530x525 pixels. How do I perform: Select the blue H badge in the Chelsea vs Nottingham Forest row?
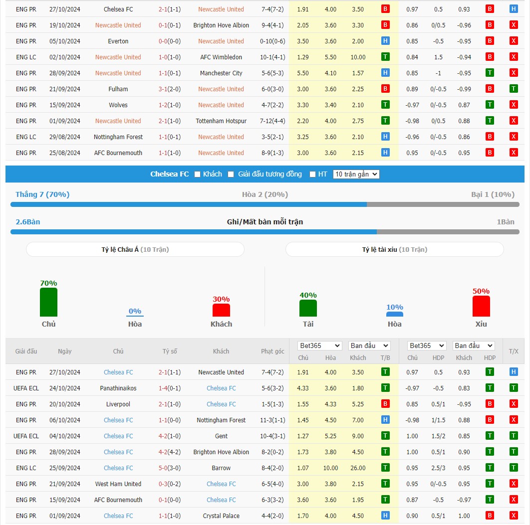point(385,420)
